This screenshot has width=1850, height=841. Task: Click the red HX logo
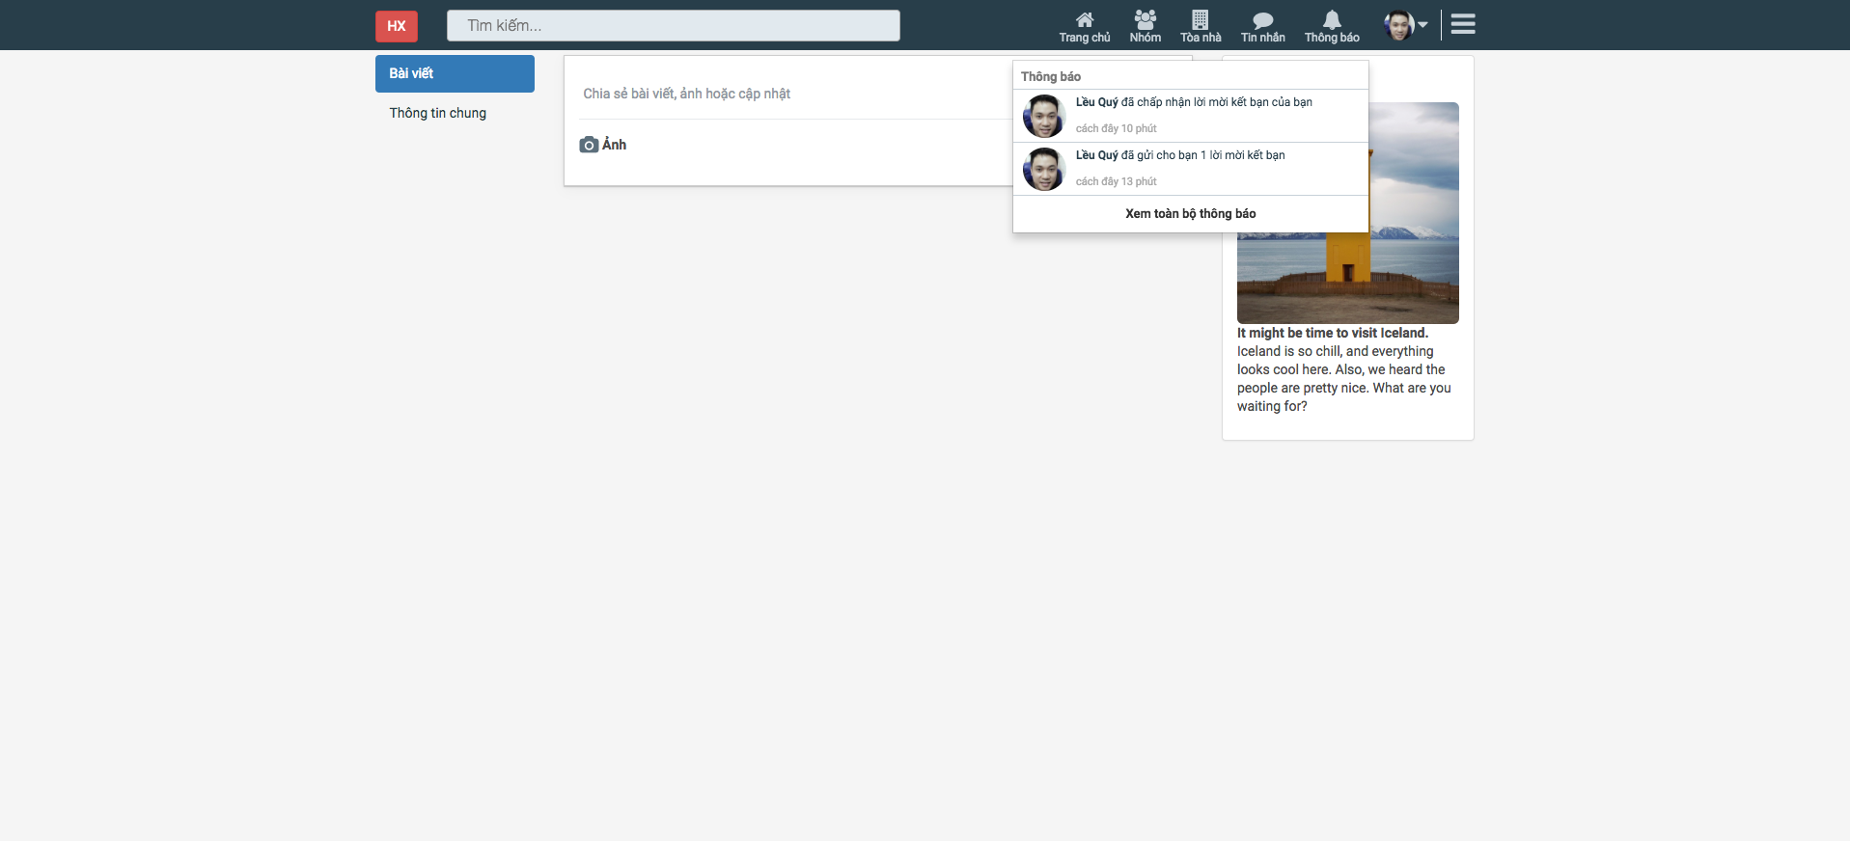pyautogui.click(x=397, y=26)
